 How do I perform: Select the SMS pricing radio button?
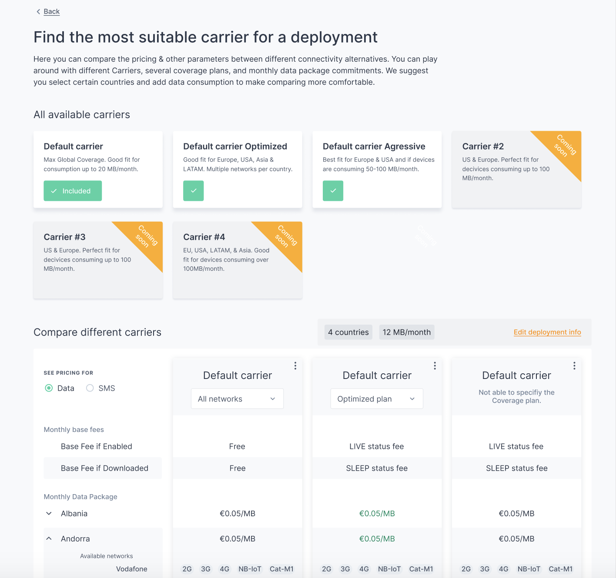pyautogui.click(x=90, y=388)
